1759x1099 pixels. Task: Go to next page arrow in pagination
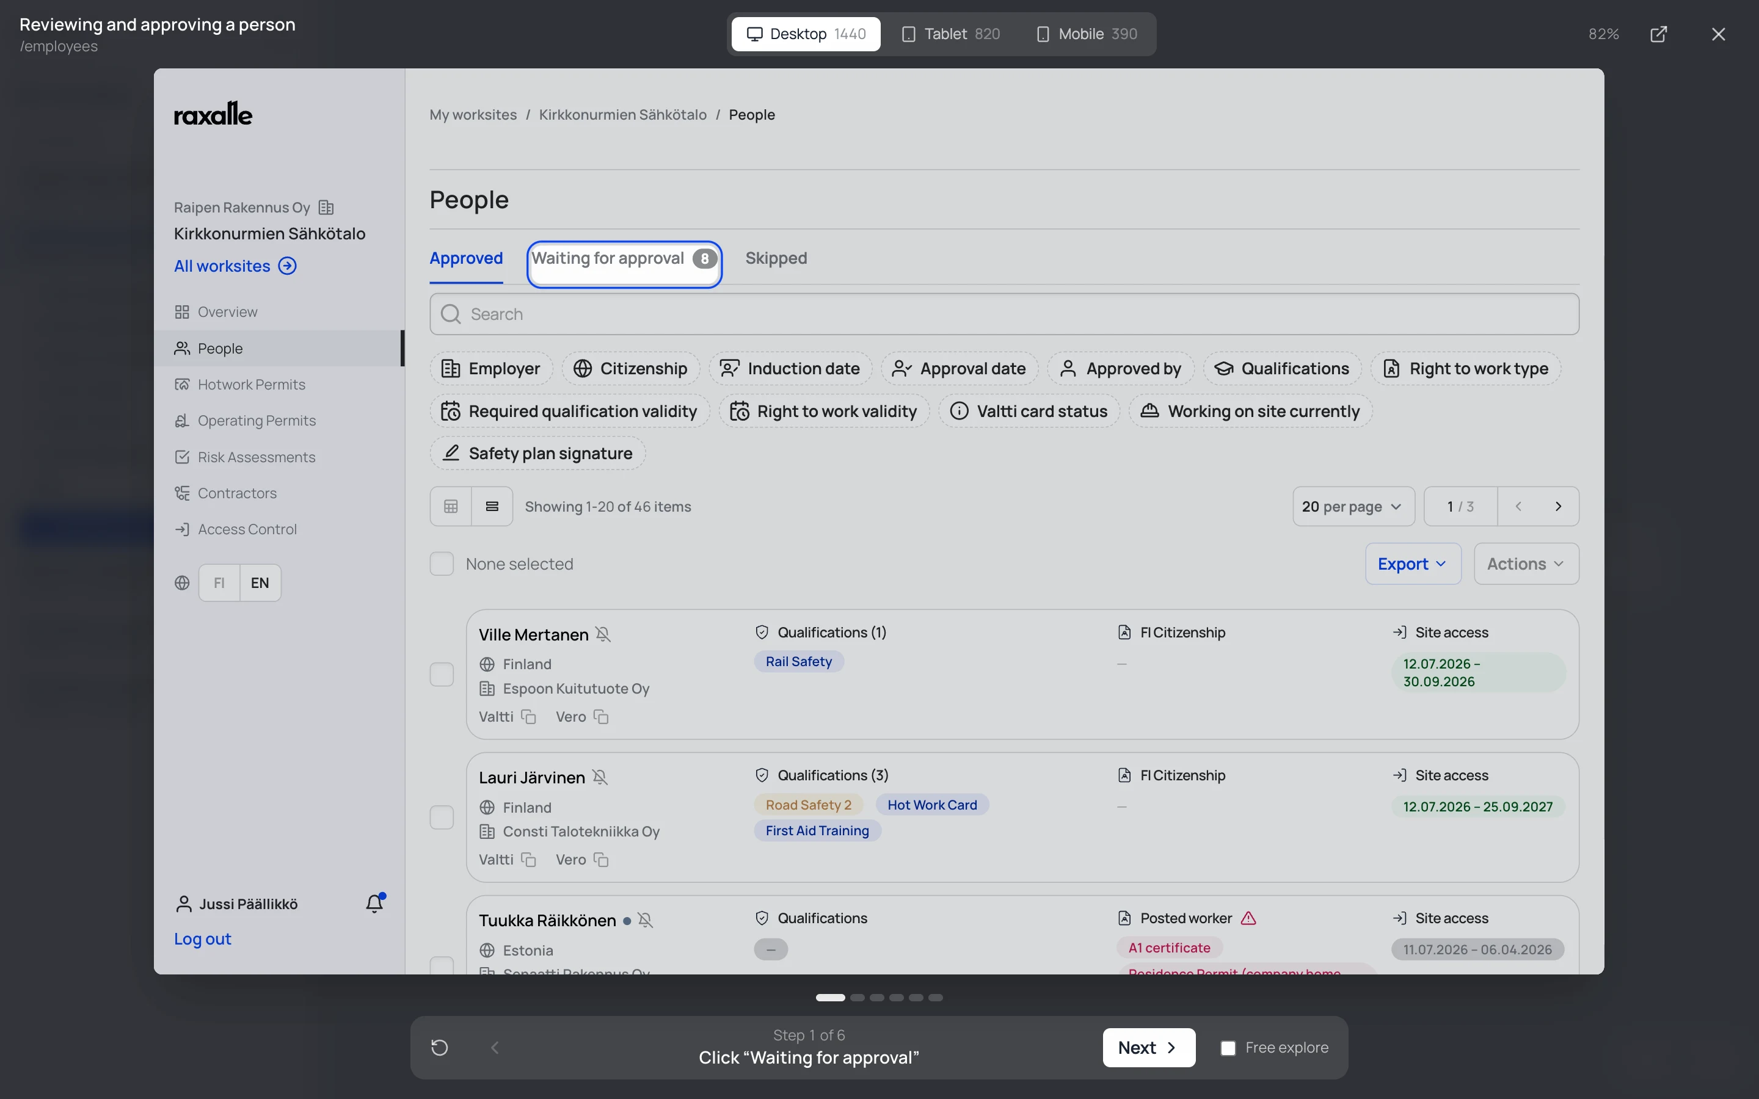(x=1559, y=507)
